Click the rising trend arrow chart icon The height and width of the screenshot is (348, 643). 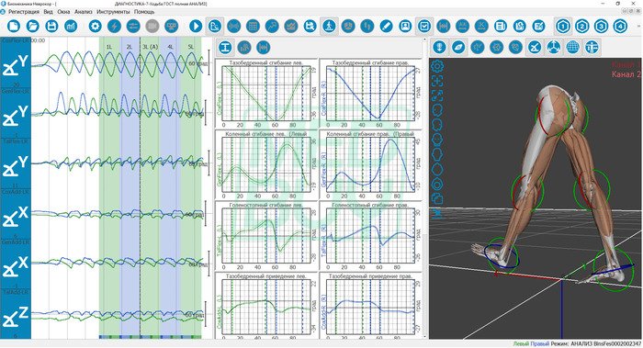point(272,27)
